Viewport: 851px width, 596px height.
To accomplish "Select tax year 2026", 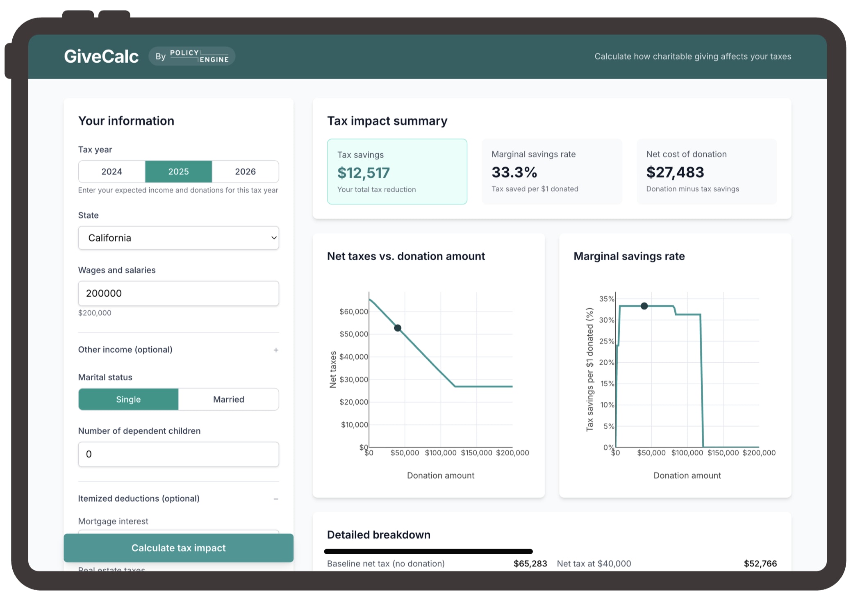I will (245, 172).
